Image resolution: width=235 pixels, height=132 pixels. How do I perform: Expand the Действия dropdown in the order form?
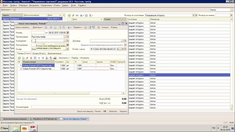(x=37, y=27)
